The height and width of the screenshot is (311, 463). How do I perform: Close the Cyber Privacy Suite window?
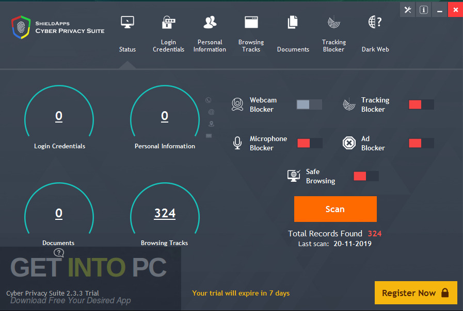click(456, 10)
